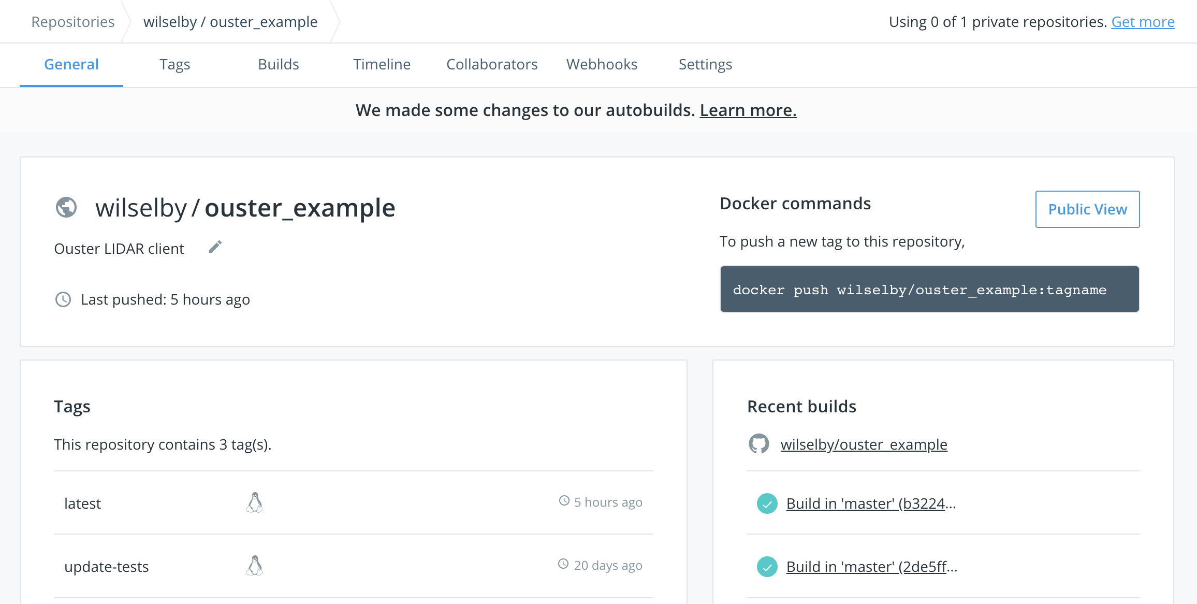The height and width of the screenshot is (604, 1197).
Task: Click the '20 days ago' timestamp on update-tests
Action: point(608,565)
